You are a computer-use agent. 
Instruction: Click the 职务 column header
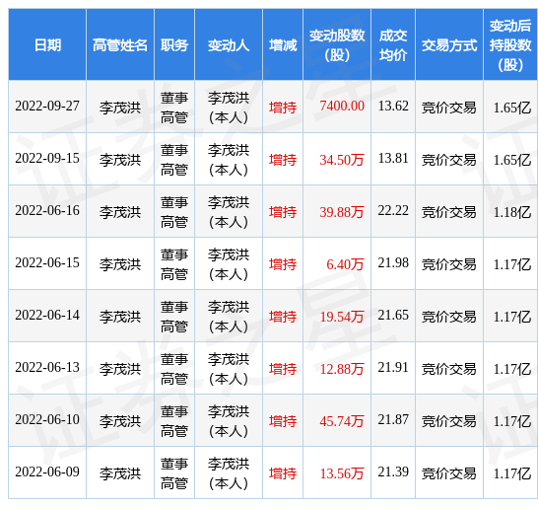[x=174, y=45]
